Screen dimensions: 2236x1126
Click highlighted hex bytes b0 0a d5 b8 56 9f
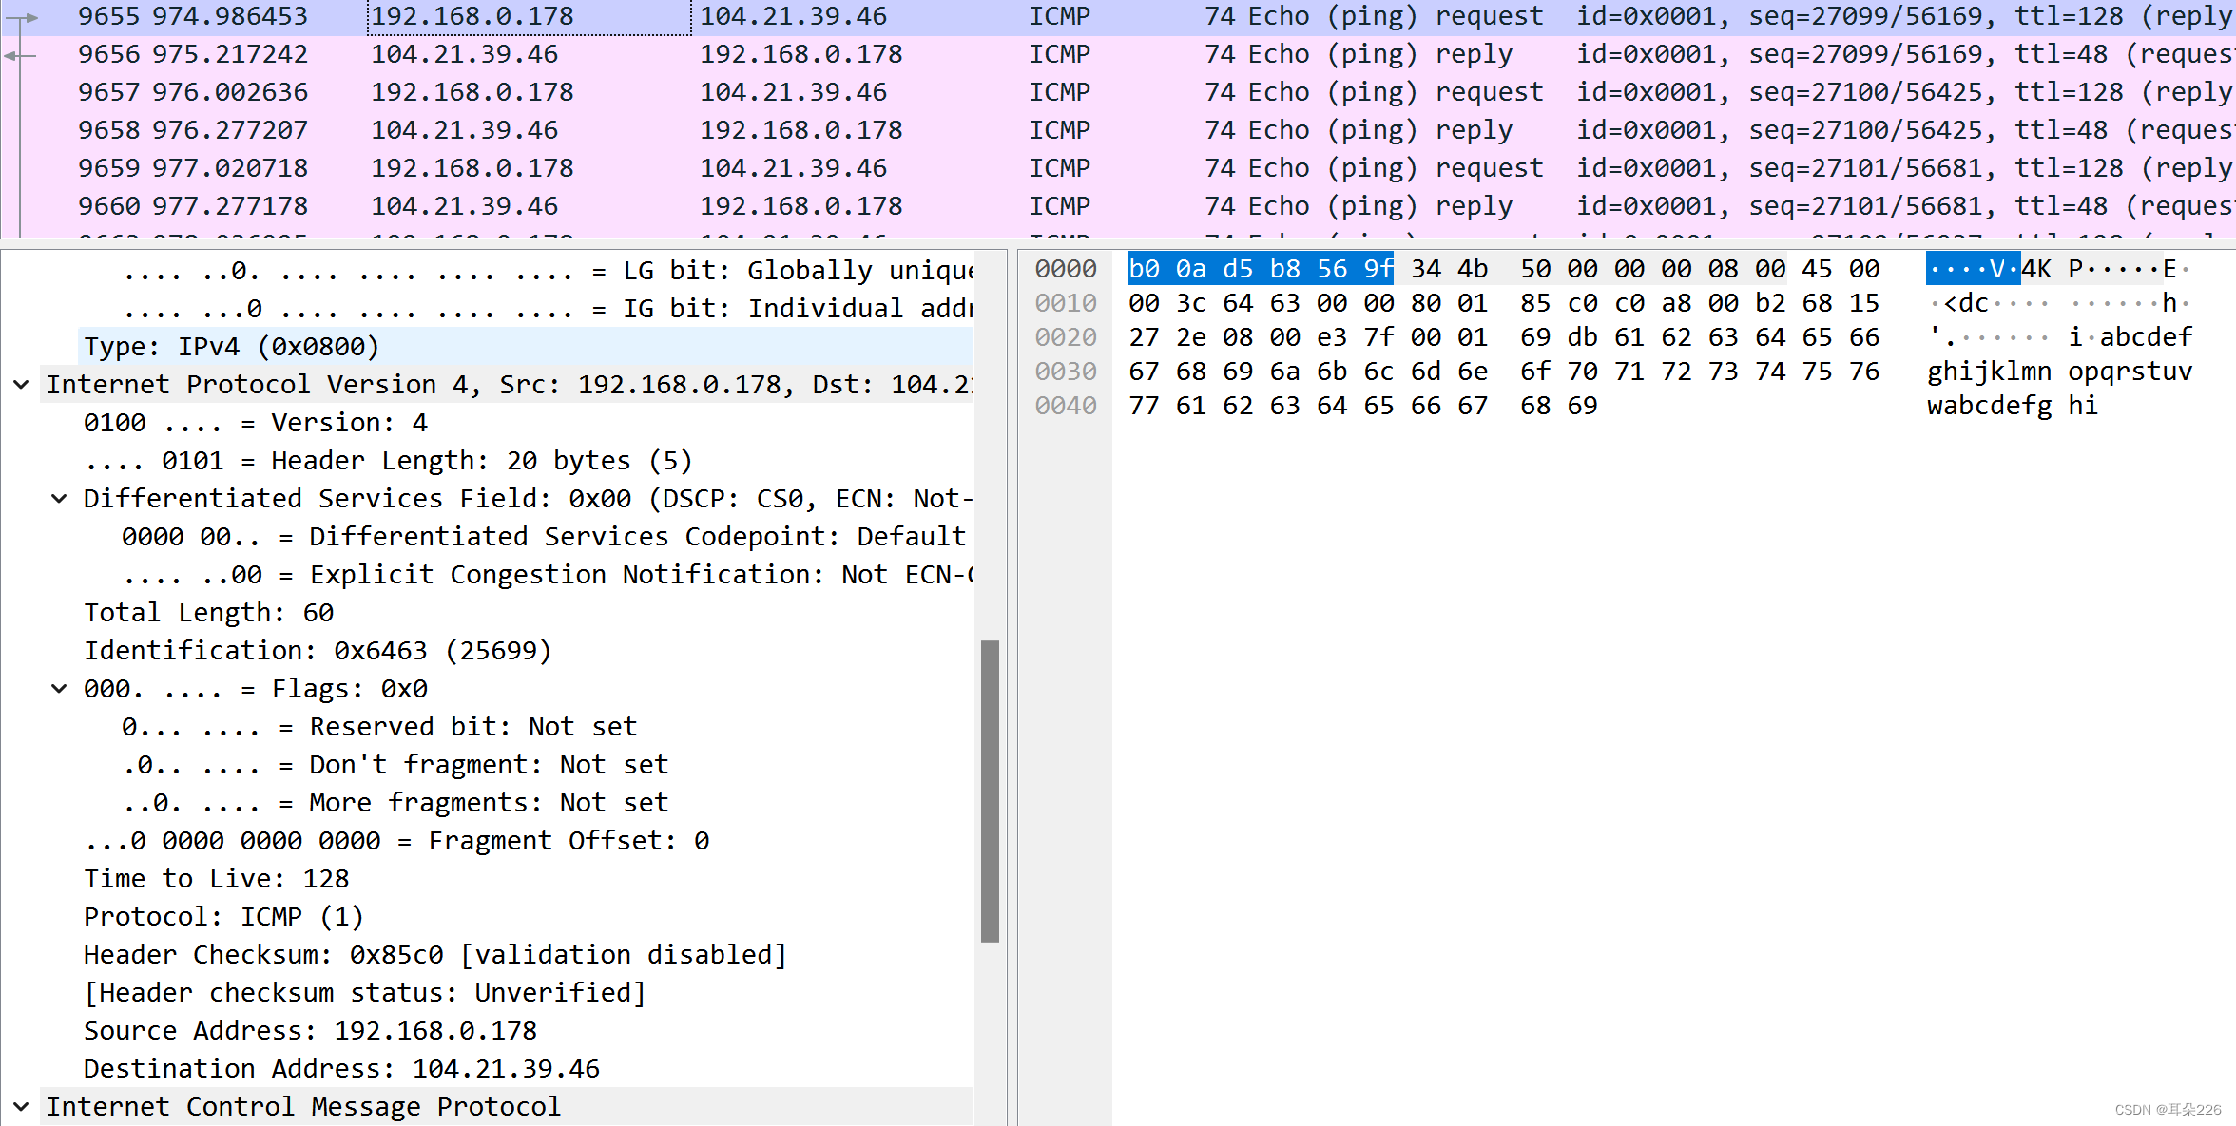click(x=1261, y=269)
